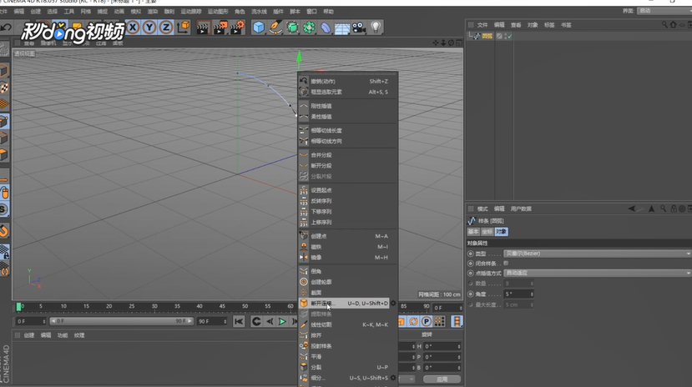
Task: Open the blue Deformer objects icon
Action: click(x=326, y=28)
